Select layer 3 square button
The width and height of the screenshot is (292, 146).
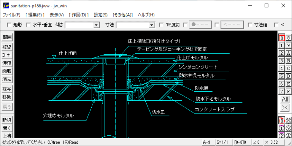pyautogui.click(x=282, y=61)
